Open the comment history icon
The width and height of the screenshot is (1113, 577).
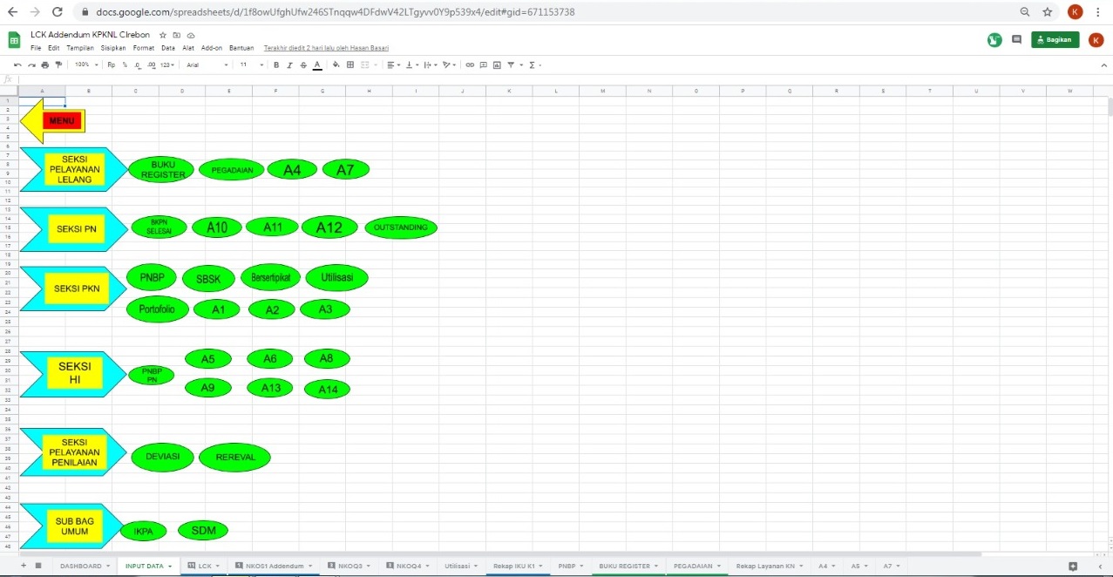[x=1016, y=39]
